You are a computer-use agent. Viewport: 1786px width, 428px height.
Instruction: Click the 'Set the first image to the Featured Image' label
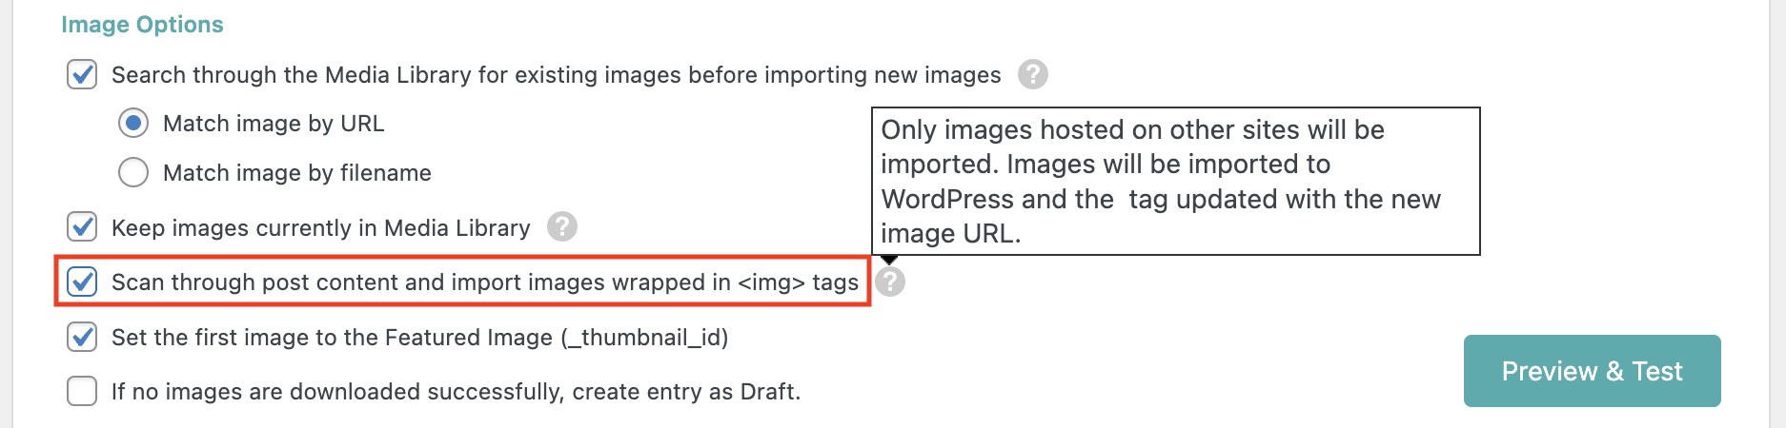click(x=419, y=338)
